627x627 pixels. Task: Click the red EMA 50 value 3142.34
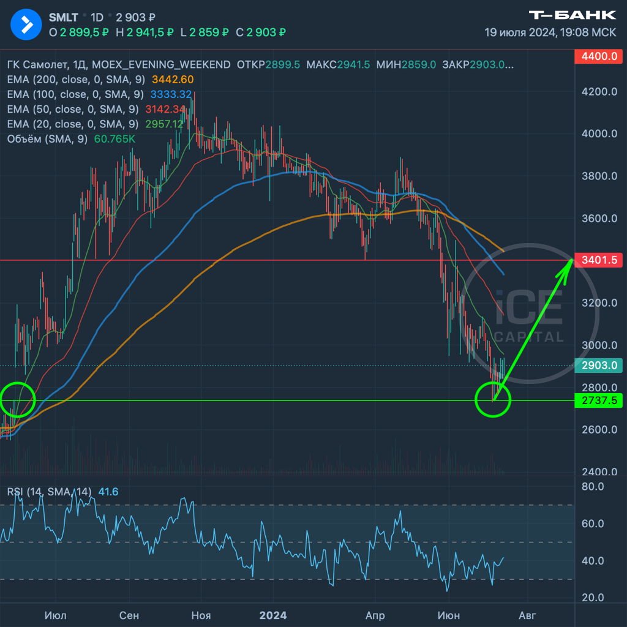[x=165, y=109]
